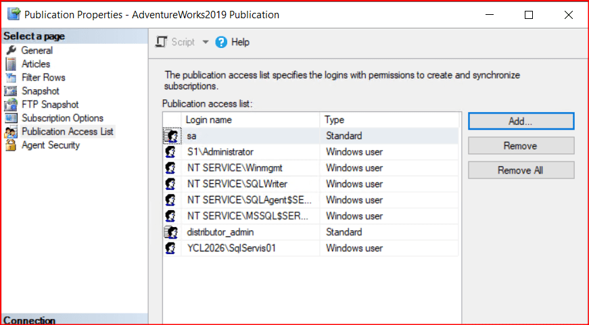Click the Filter Rows page icon
This screenshot has height=325, width=589.
point(10,78)
